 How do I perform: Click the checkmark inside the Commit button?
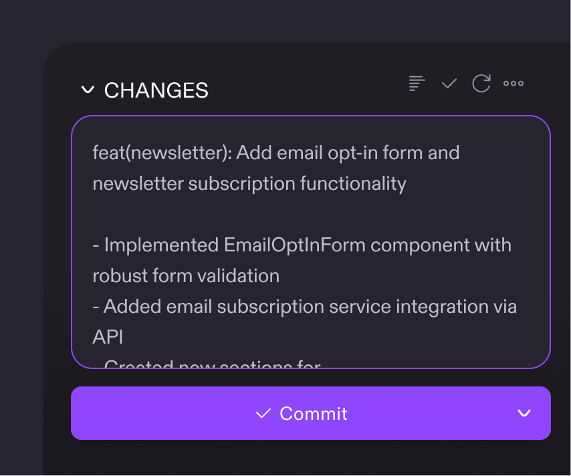[x=263, y=413]
